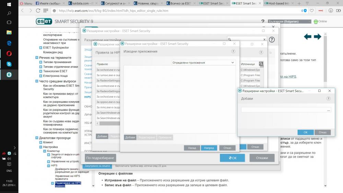Click the Откажи button
Screen dimensions: 343x193
pos(262,158)
